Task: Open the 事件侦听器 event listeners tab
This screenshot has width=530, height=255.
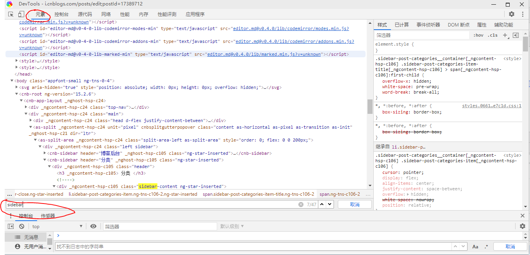Action: (428, 25)
